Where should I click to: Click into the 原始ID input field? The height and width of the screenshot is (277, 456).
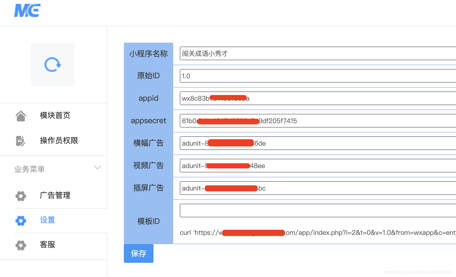coord(318,76)
